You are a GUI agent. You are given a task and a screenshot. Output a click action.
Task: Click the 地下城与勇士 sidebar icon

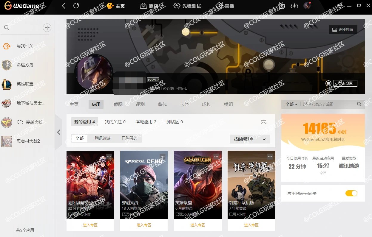point(7,103)
